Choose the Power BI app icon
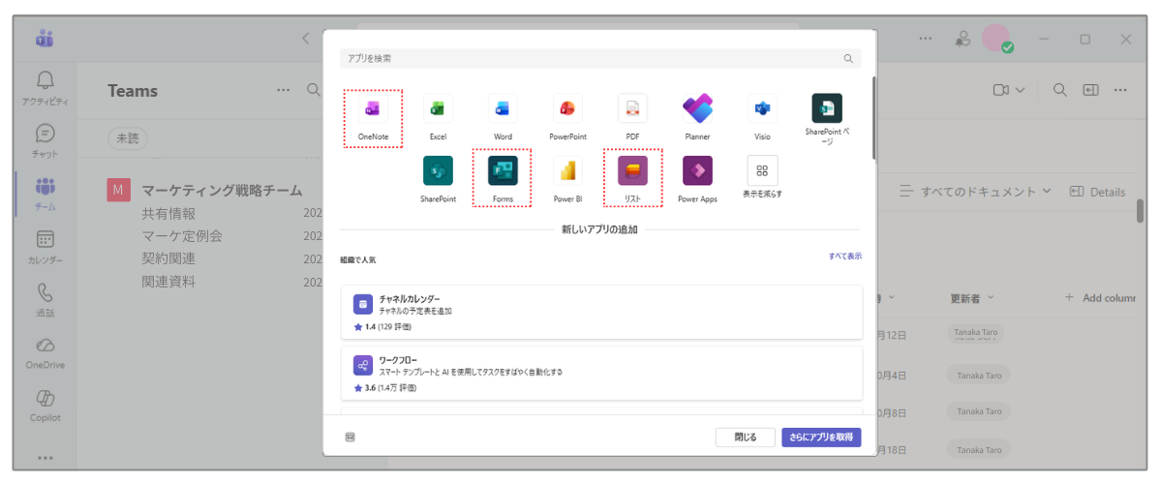 567,179
